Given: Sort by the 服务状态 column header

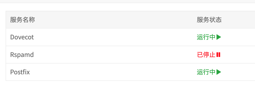Looking at the screenshot, I should 209,20.
